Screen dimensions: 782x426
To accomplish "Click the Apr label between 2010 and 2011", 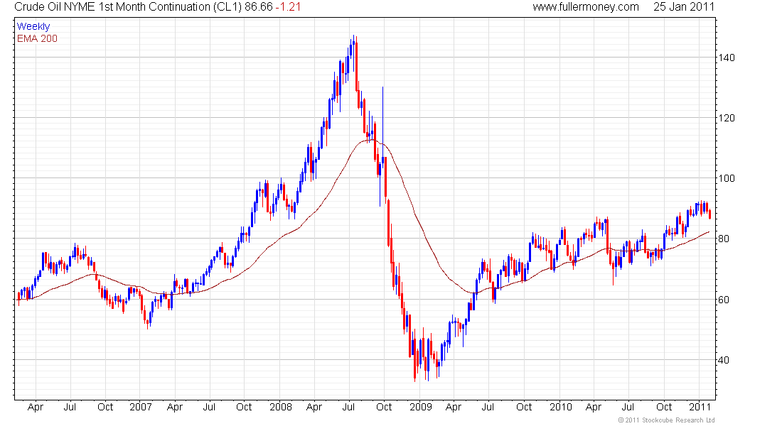I will coord(594,407).
